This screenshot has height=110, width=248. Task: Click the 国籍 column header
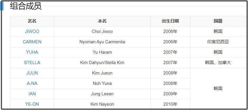218,21
